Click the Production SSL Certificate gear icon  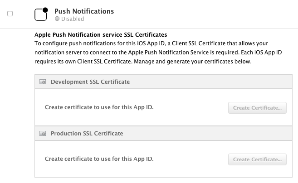coord(43,134)
